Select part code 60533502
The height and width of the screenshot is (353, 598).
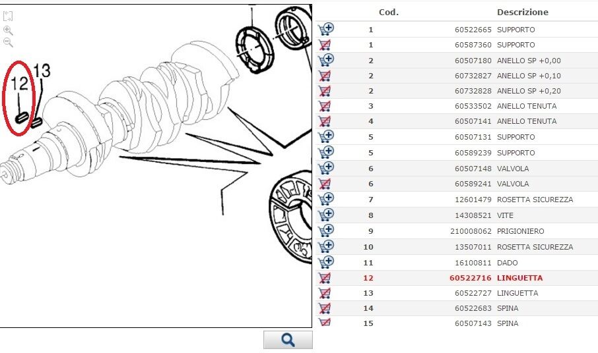tap(473, 106)
